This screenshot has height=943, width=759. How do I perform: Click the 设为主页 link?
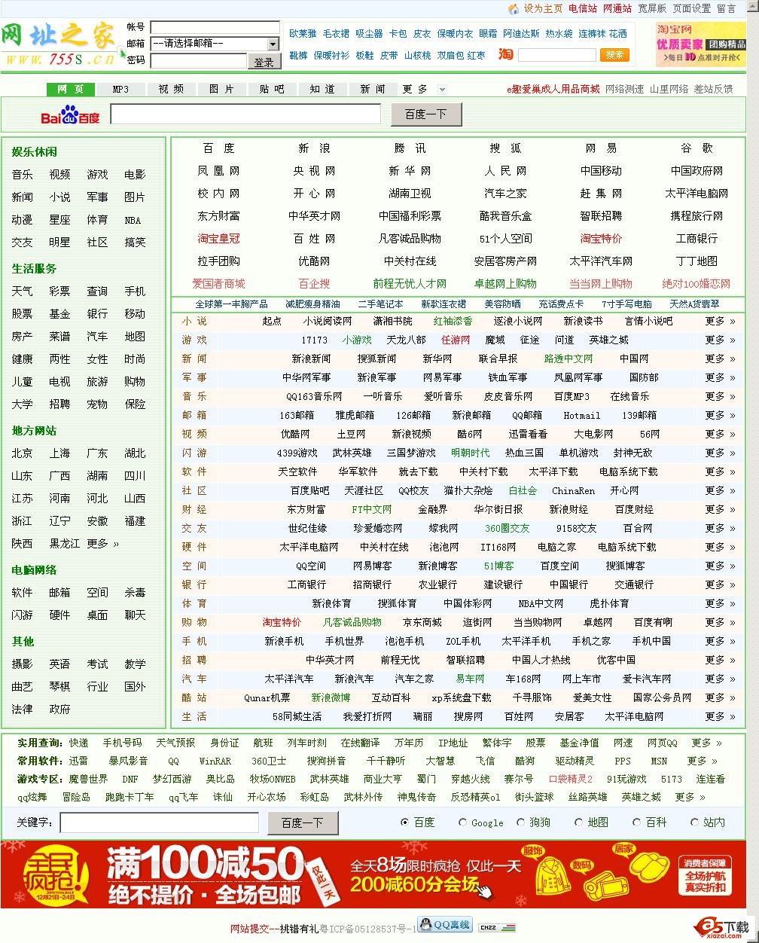(543, 8)
